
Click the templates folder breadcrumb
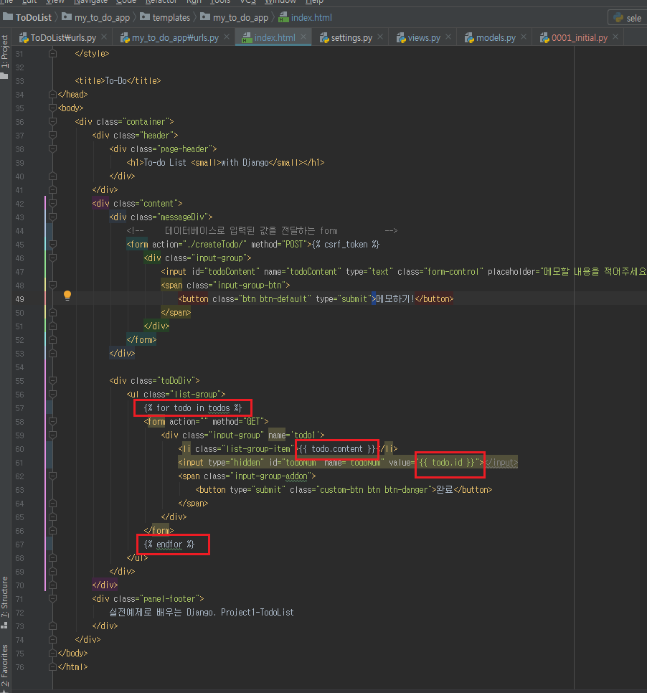[165, 18]
